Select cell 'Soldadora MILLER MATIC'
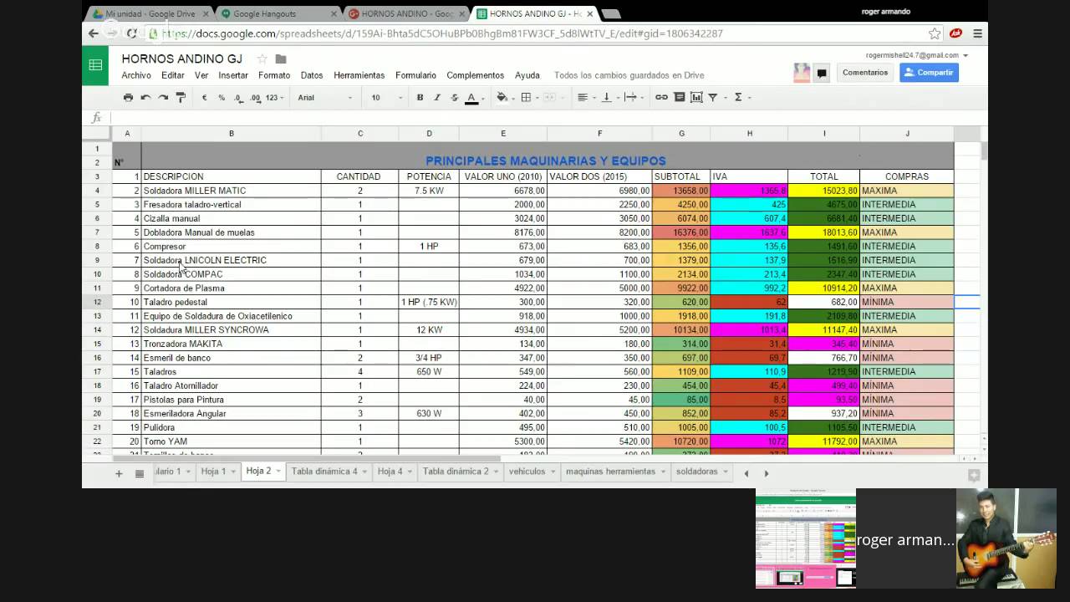 [231, 191]
